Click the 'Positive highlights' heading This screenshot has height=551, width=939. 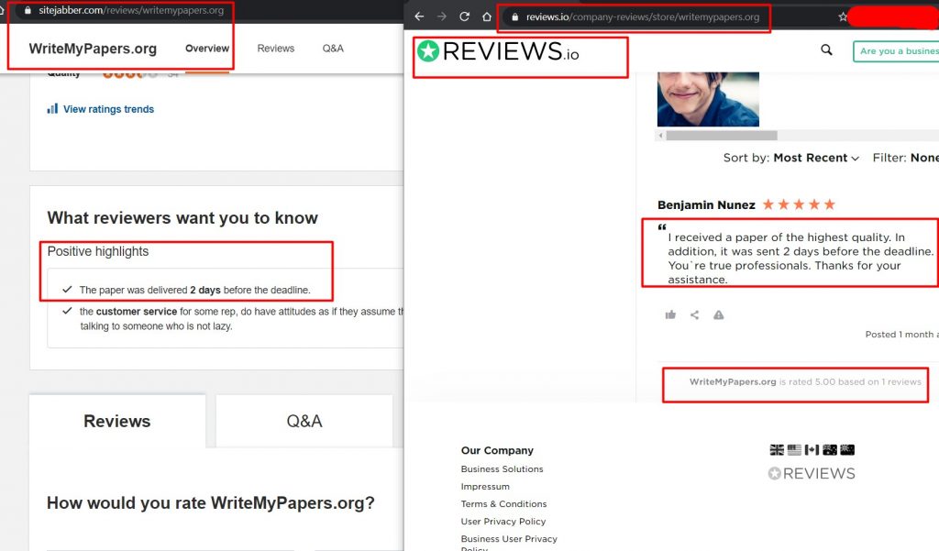coord(97,251)
